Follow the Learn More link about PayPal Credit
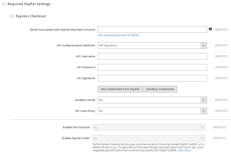 pyautogui.click(x=184, y=150)
